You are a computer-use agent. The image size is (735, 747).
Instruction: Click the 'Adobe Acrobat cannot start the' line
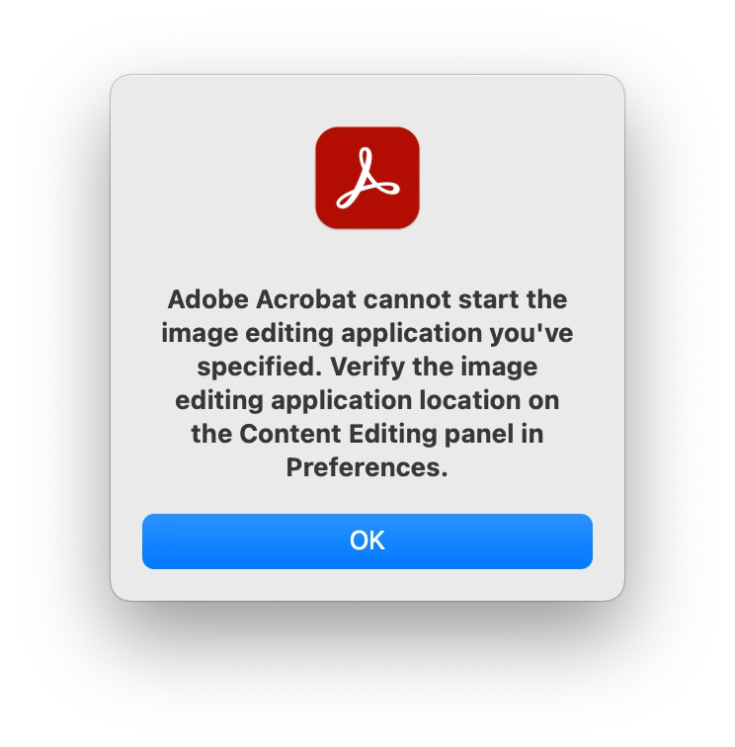[x=367, y=299]
